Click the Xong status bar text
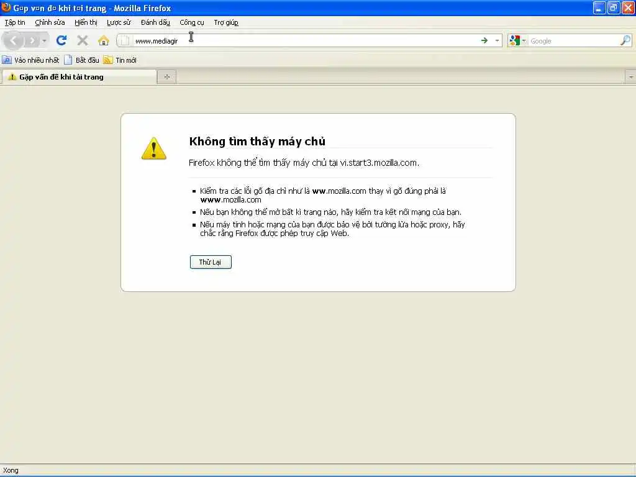 click(11, 471)
